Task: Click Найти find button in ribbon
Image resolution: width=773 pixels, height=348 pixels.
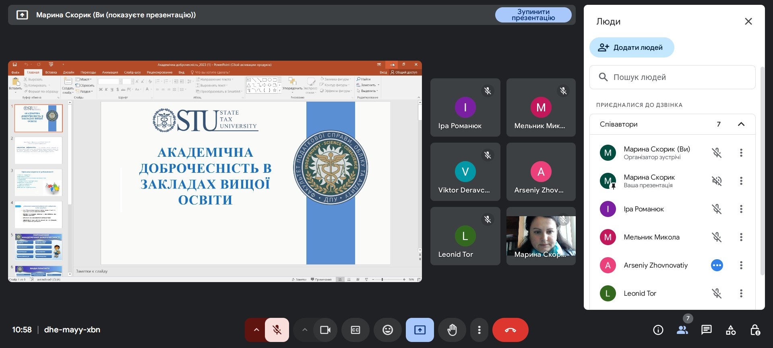Action: pos(364,79)
